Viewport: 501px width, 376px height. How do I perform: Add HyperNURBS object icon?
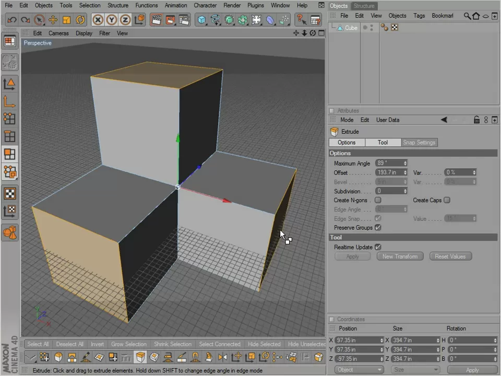229,20
